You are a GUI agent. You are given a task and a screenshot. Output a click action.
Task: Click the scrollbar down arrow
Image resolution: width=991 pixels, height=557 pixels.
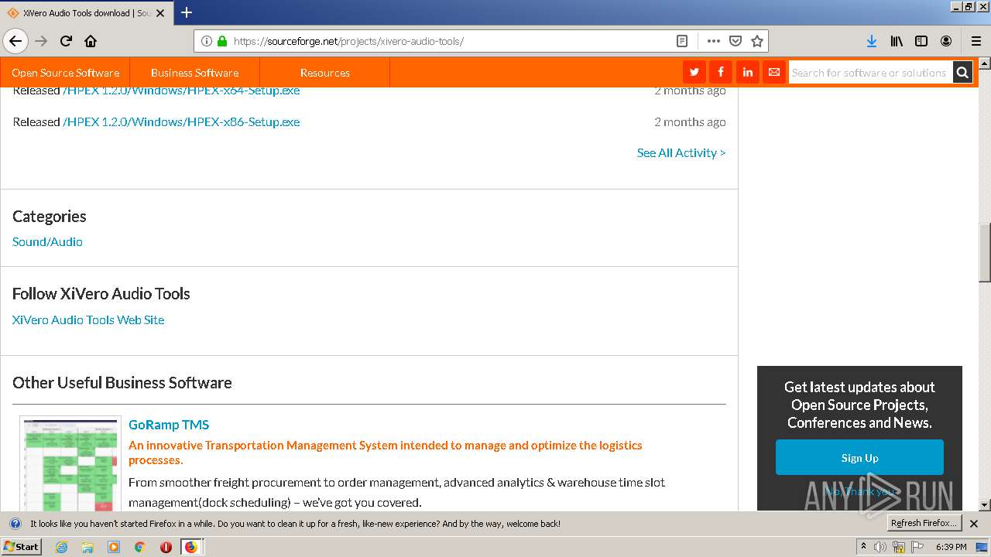click(984, 504)
